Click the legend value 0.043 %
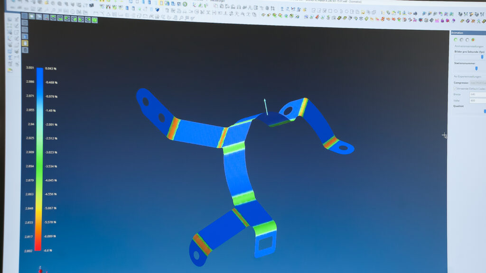This screenshot has height=273, width=486. coord(50,68)
